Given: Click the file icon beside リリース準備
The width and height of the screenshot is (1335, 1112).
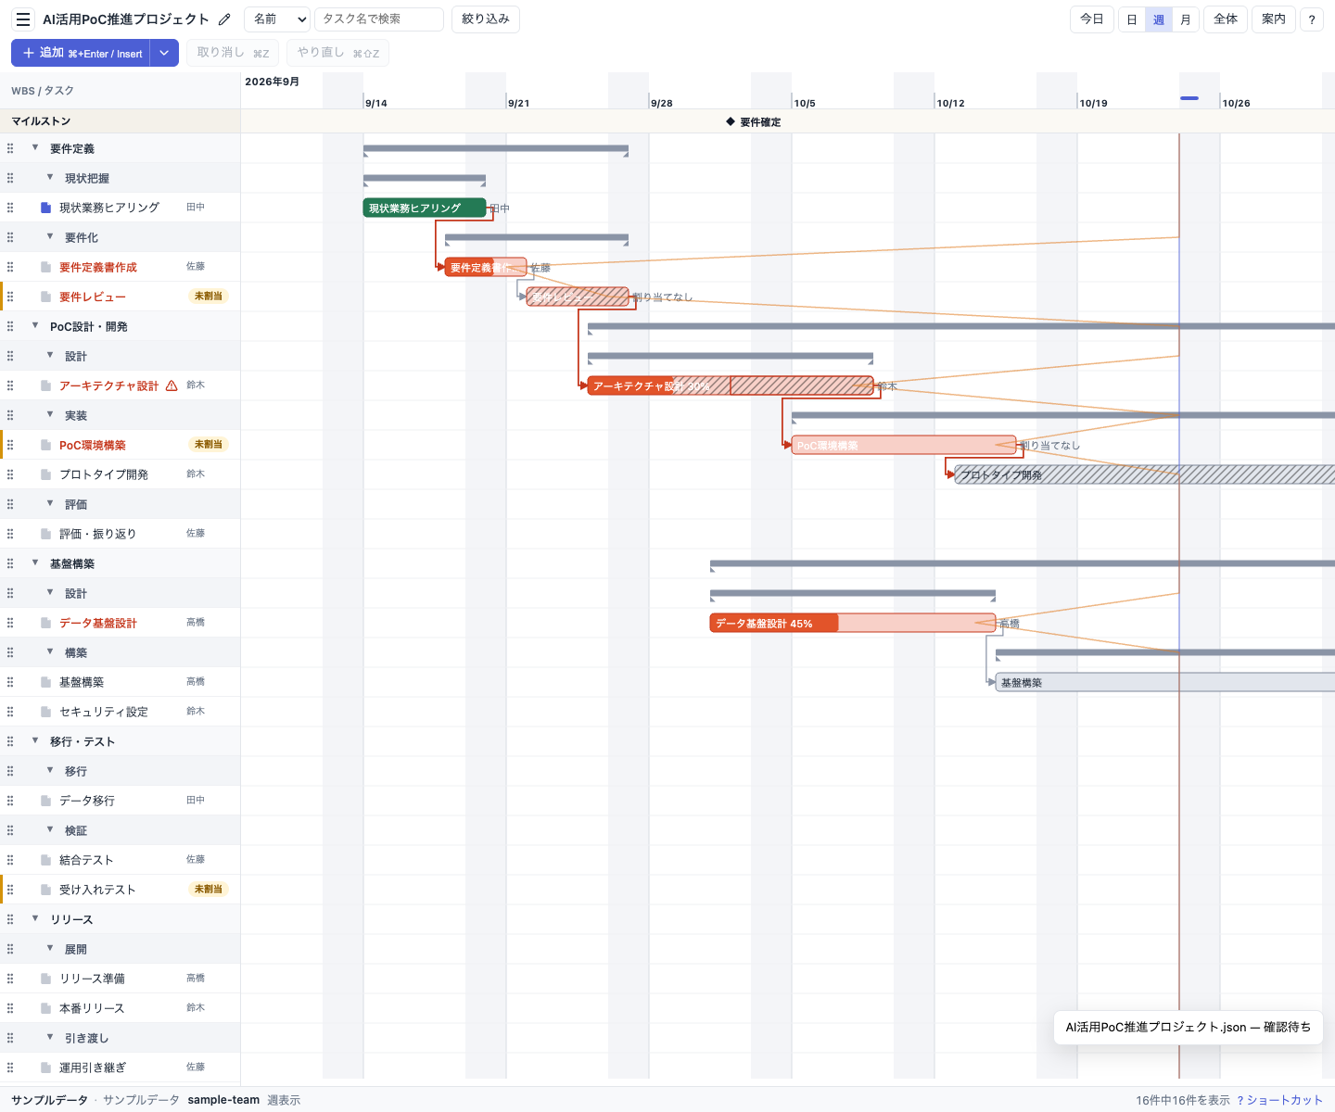Looking at the screenshot, I should 45,979.
